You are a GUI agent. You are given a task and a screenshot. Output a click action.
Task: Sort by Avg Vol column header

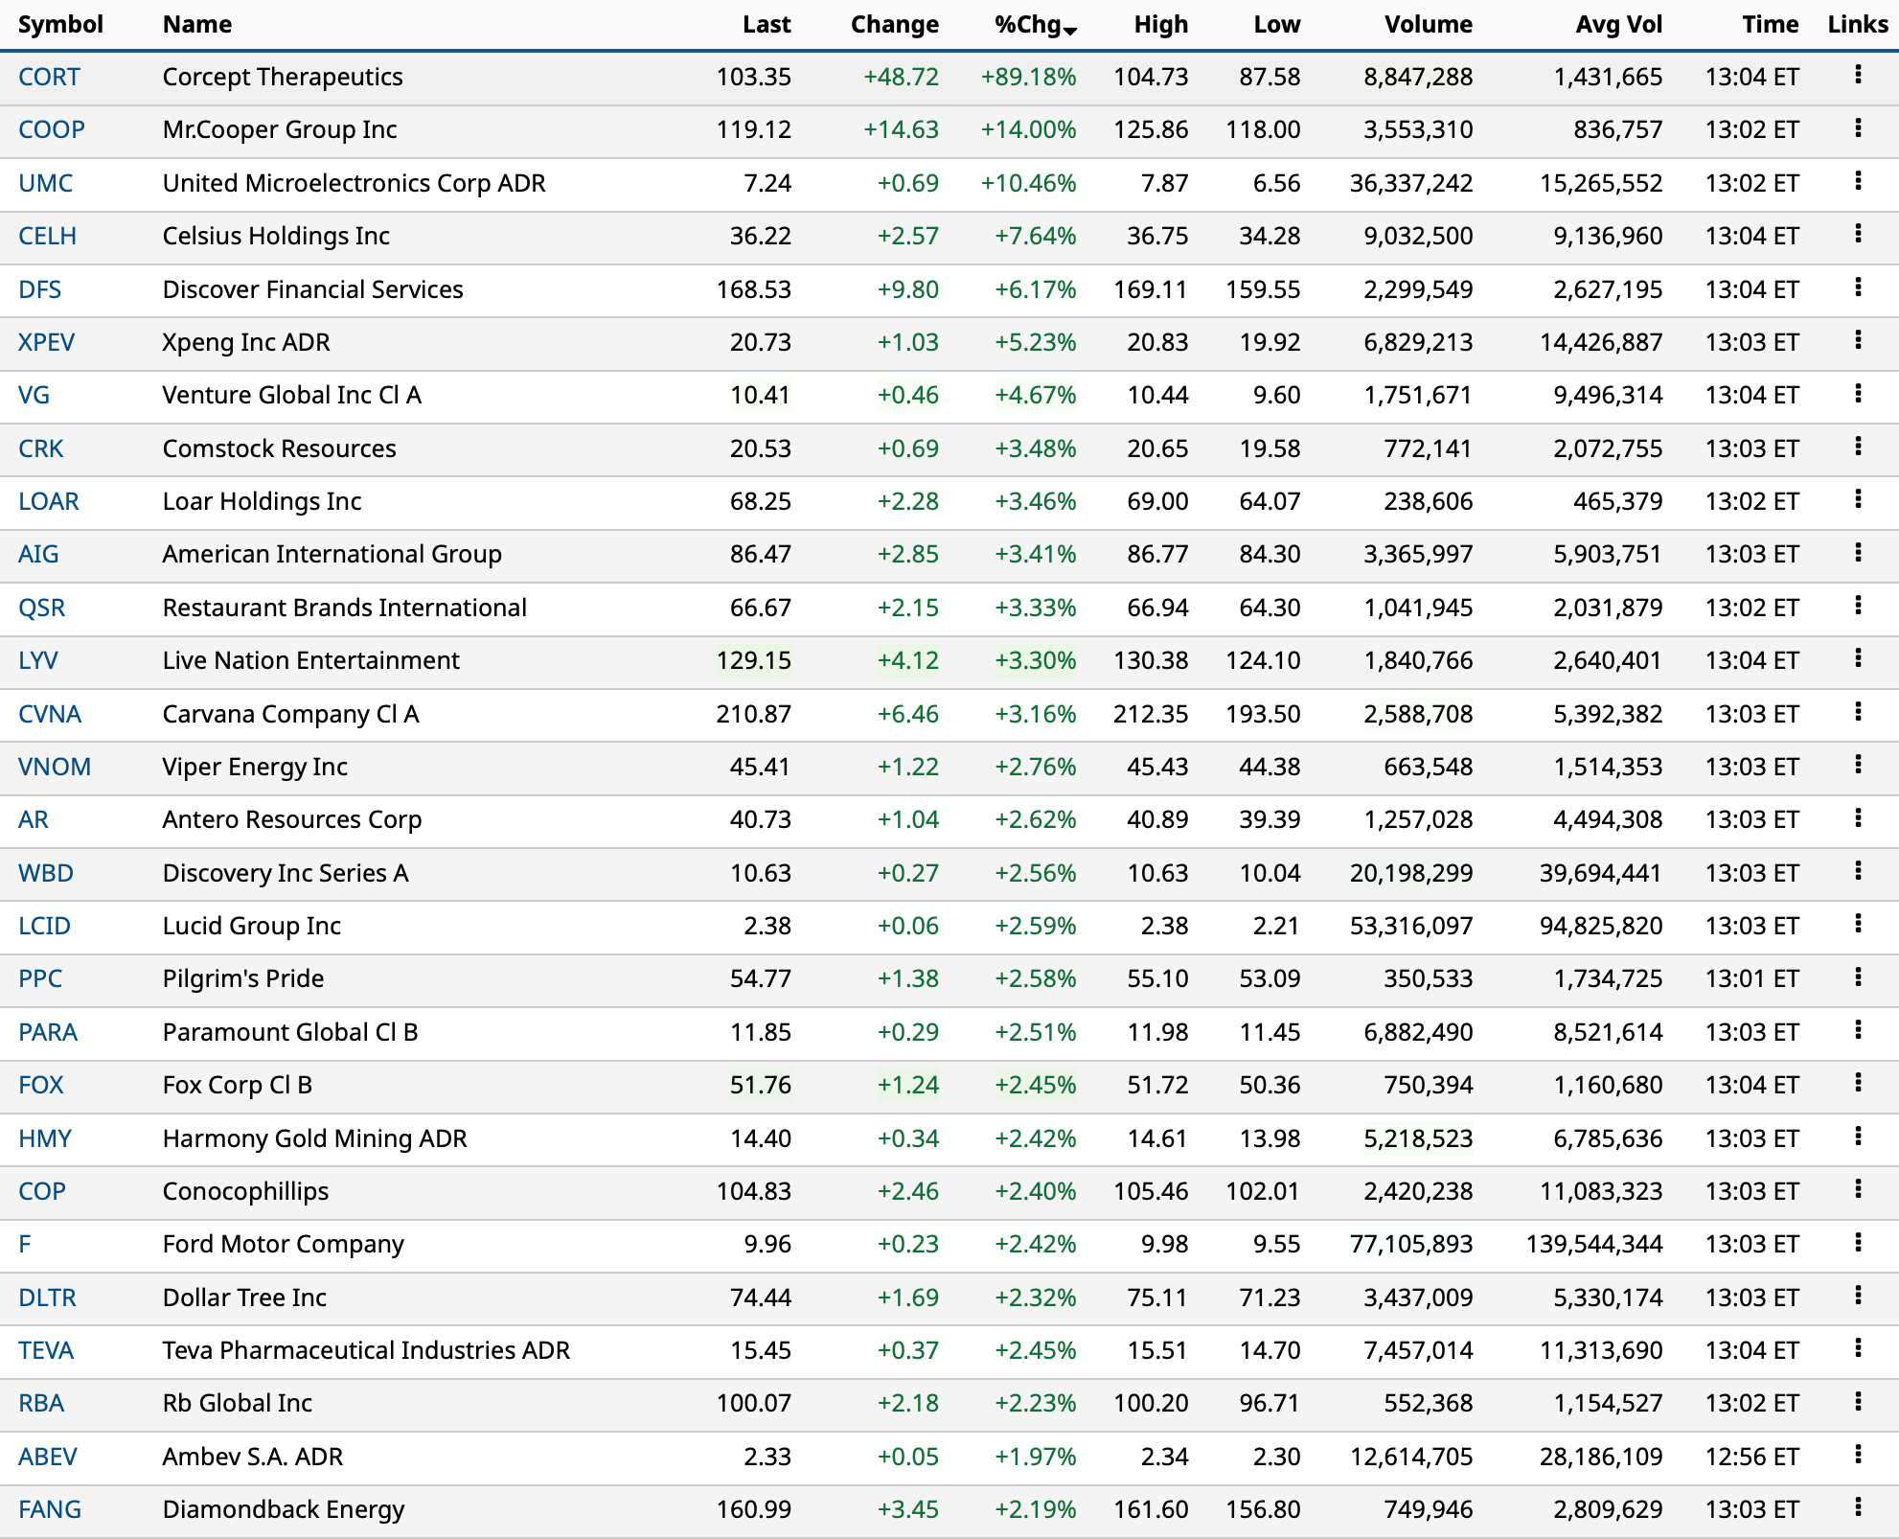pos(1618,25)
